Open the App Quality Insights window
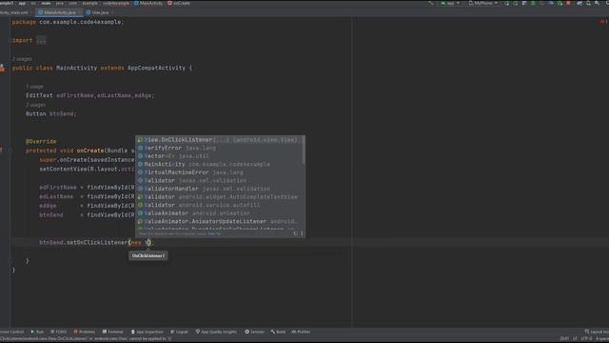The height and width of the screenshot is (343, 609). pyautogui.click(x=216, y=332)
